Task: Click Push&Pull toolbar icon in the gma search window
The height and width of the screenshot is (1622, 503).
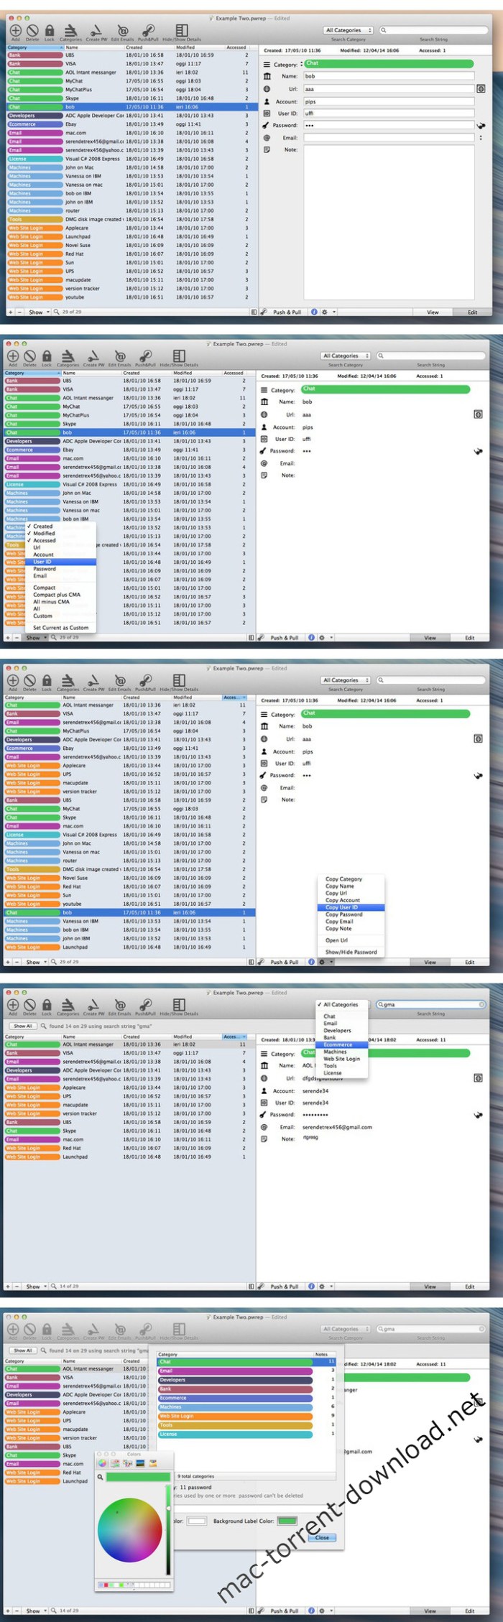Action: 145,1004
